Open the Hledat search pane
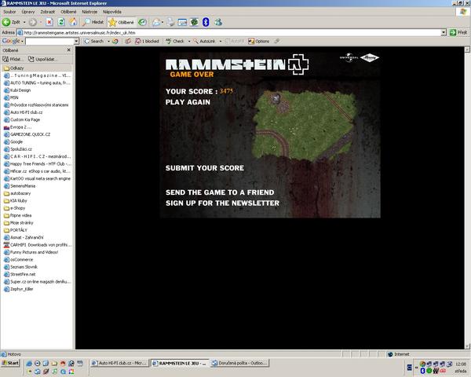The width and height of the screenshot is (471, 377). 93,22
